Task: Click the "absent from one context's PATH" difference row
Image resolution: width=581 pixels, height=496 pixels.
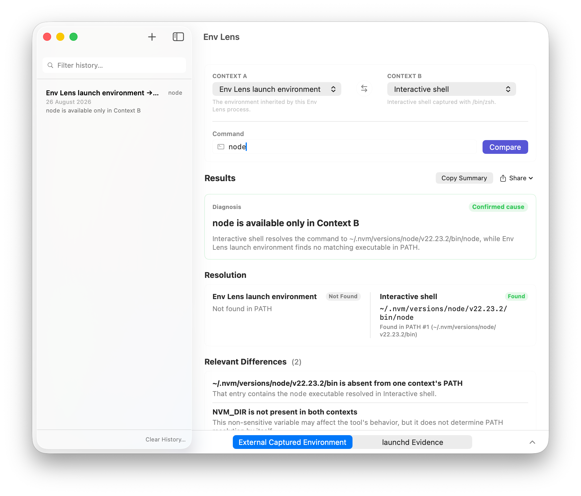Action: click(370, 388)
